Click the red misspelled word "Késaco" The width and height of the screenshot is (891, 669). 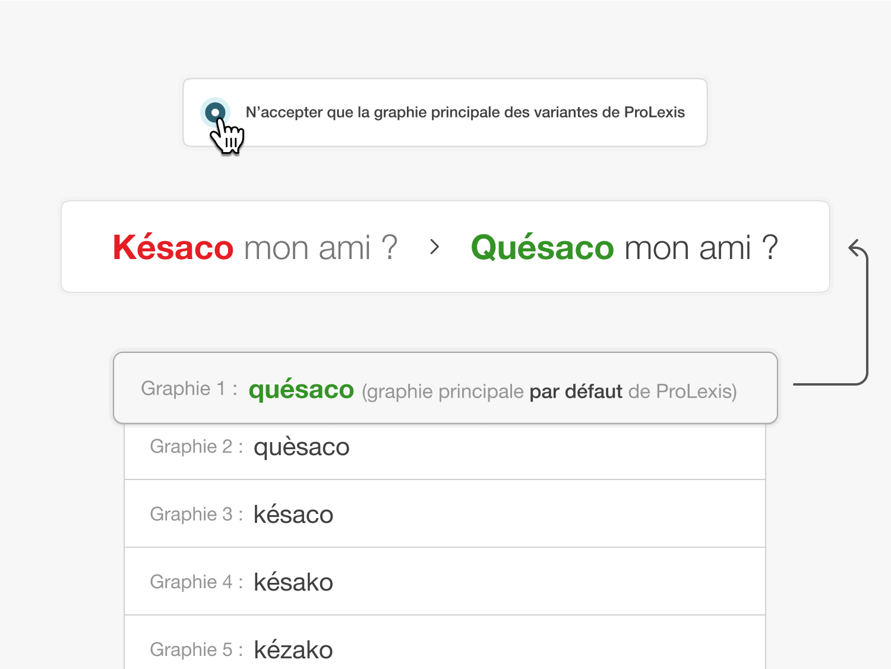tap(173, 248)
